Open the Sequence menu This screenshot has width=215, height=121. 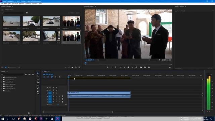pos(15,4)
